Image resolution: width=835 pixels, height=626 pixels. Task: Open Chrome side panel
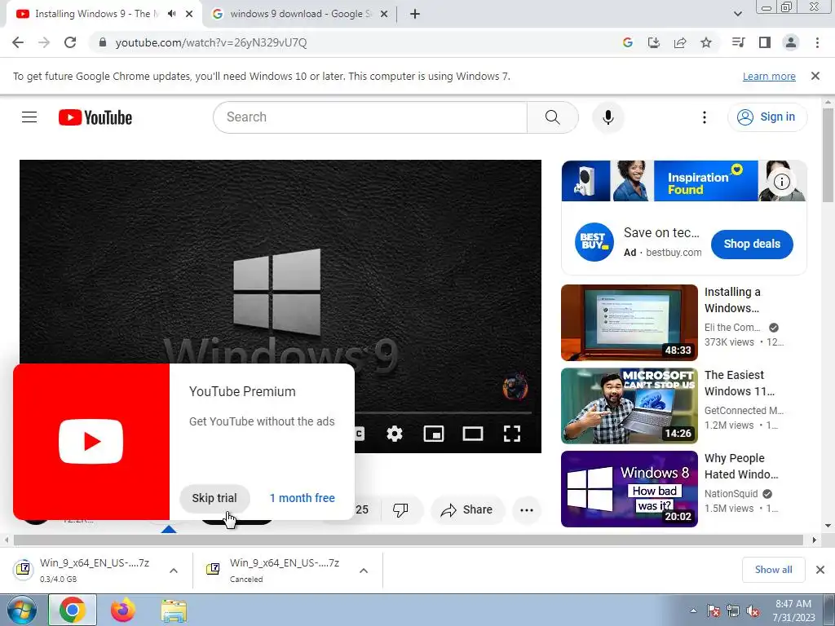point(765,42)
